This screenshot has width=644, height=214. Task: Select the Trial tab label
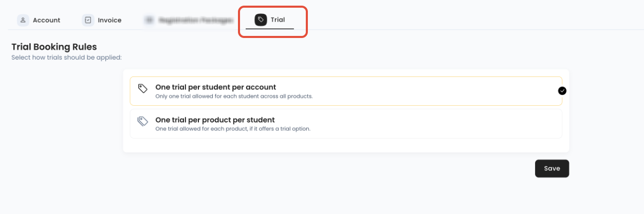pyautogui.click(x=278, y=20)
